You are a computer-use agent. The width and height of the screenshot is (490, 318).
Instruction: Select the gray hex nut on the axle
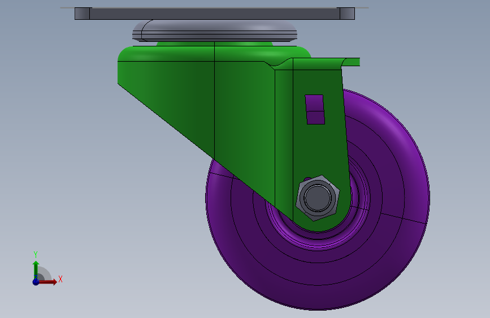click(x=318, y=198)
